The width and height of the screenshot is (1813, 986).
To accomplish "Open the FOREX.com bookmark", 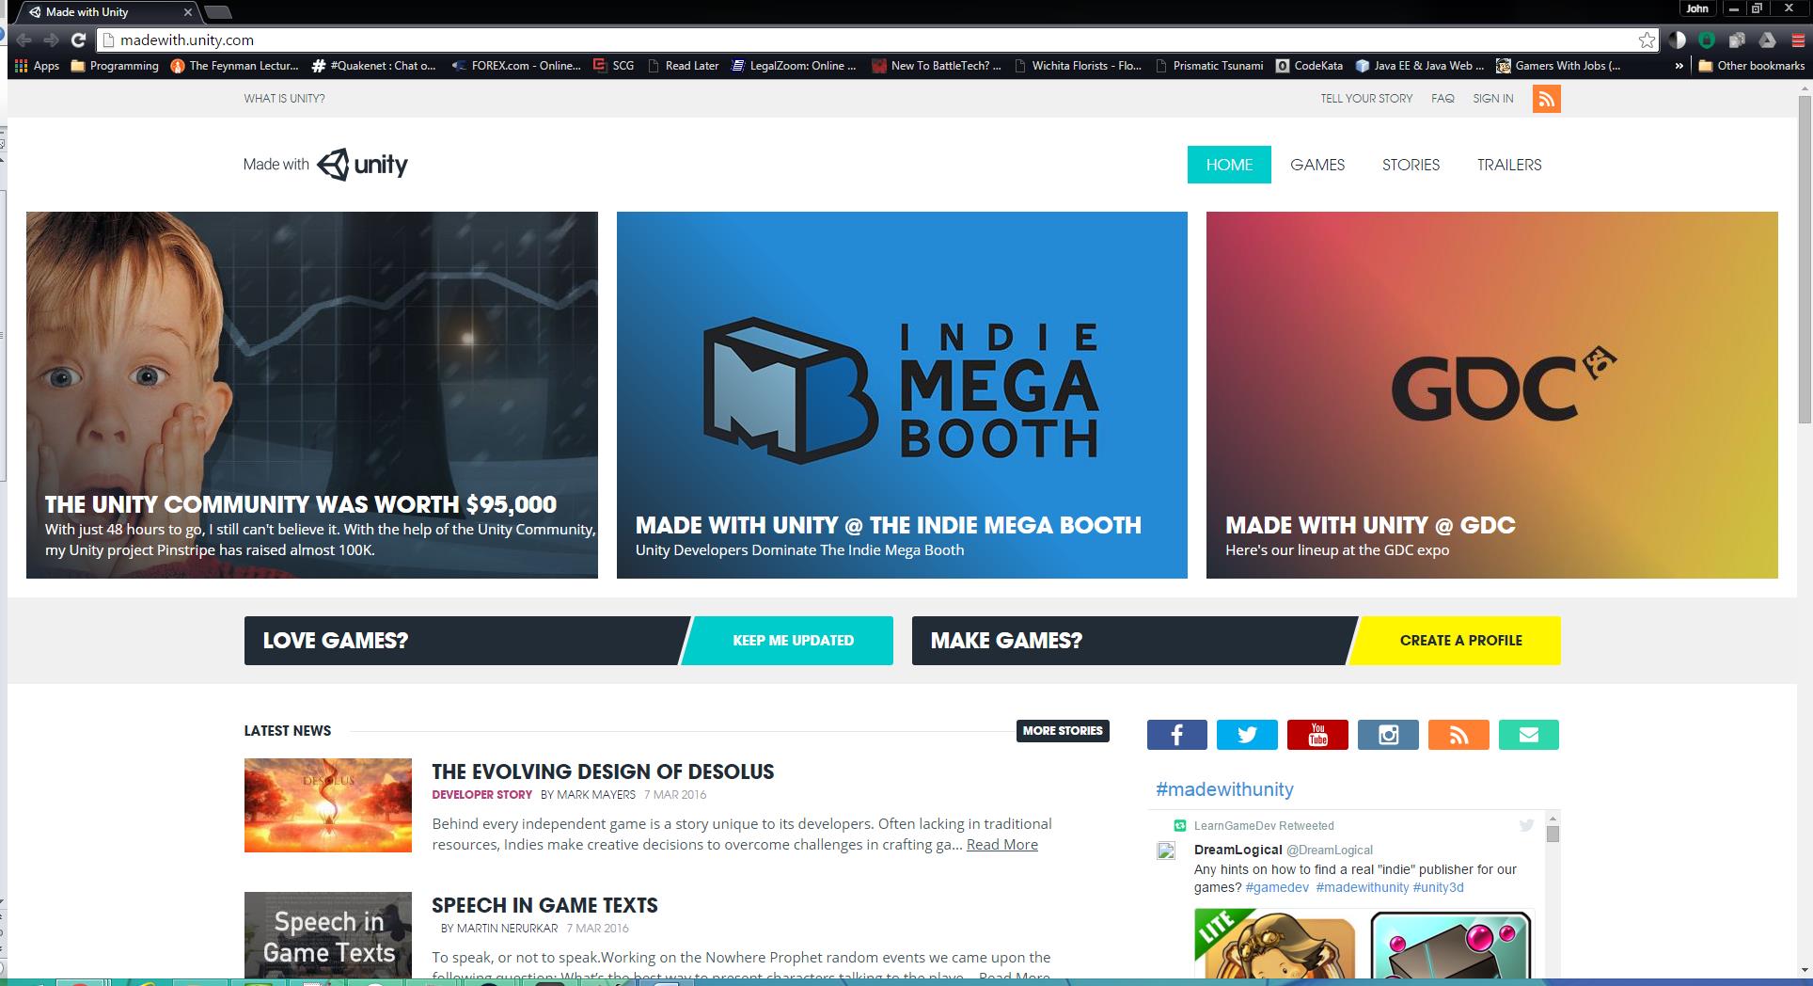I will [x=516, y=66].
